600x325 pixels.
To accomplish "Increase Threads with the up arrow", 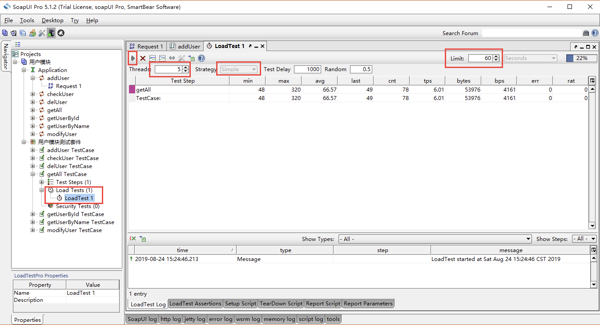I will (x=185, y=67).
